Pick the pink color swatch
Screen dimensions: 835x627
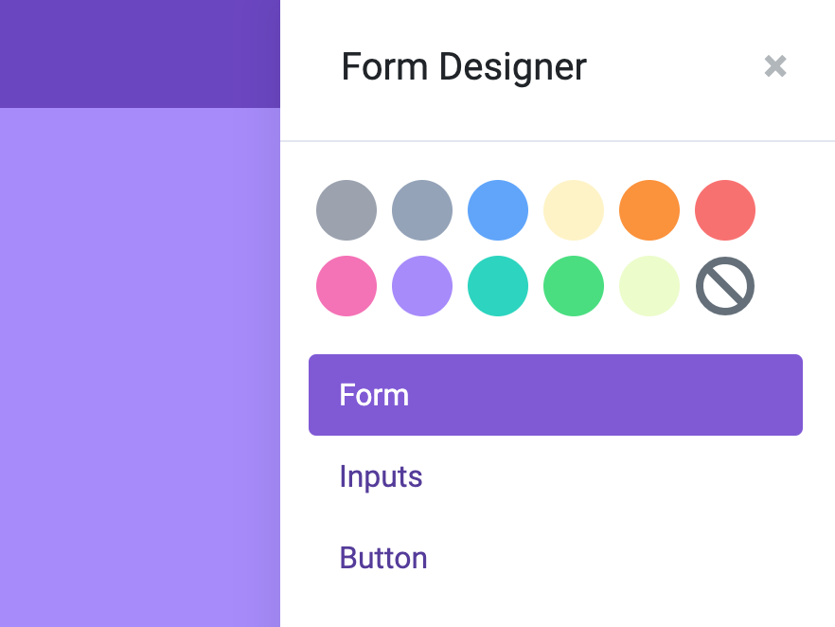click(x=346, y=286)
